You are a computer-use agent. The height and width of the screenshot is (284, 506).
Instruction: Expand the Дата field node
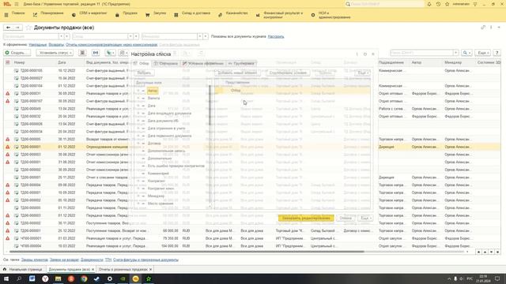138,106
